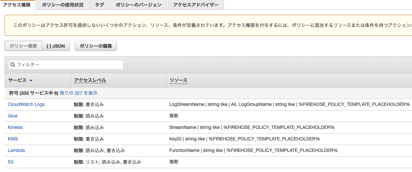Screen dimensions: 412x172
Task: Click the アクセスレベル column header
Action: point(90,80)
